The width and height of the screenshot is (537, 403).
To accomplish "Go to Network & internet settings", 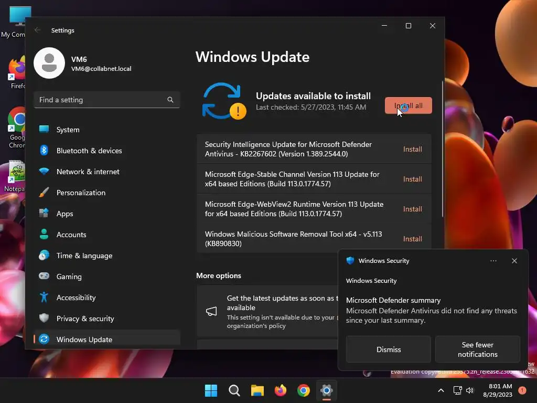I will tap(107, 172).
